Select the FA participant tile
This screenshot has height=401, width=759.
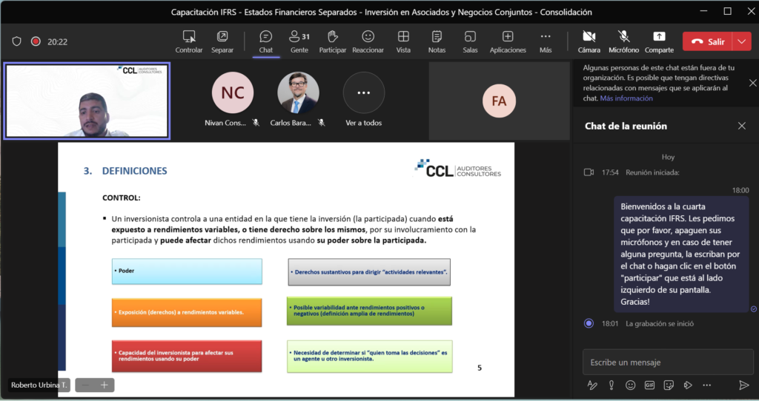pos(499,101)
